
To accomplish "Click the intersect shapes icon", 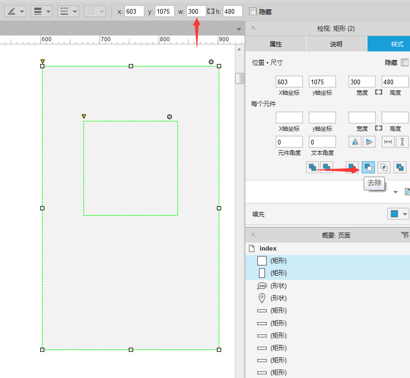I will click(x=384, y=167).
